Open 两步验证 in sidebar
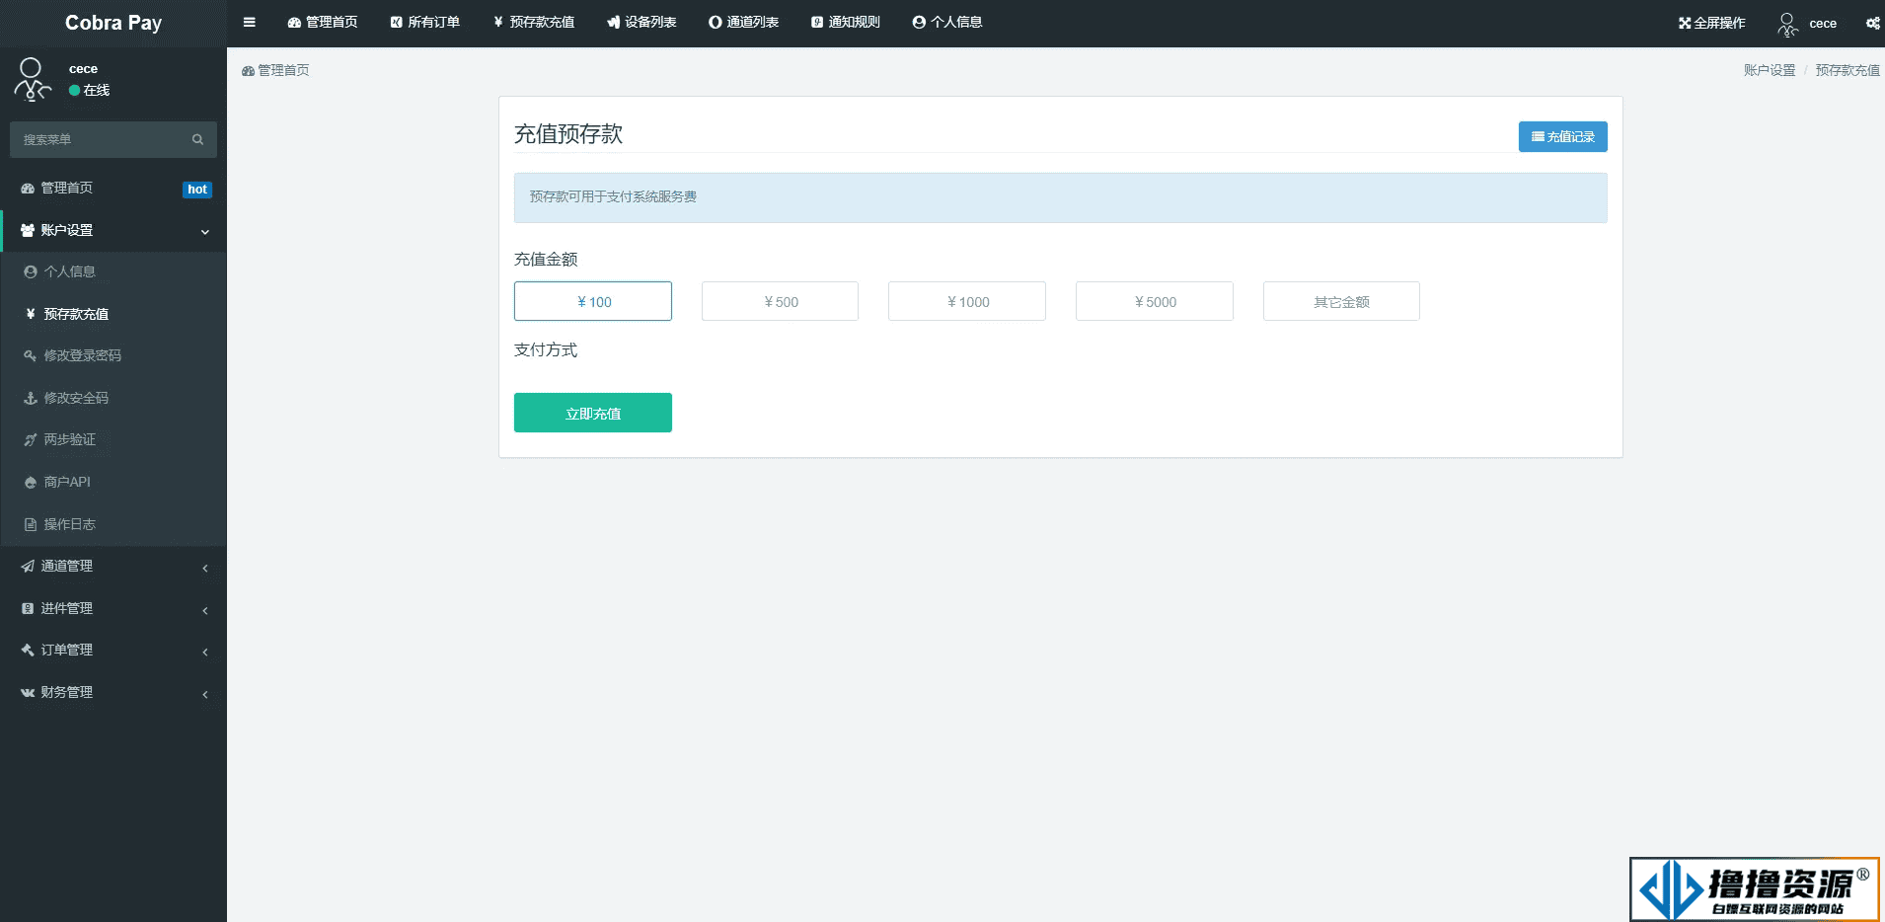 [113, 440]
